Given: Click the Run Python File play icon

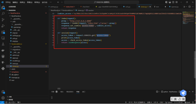Looking at the screenshot, I should click(x=184, y=7).
